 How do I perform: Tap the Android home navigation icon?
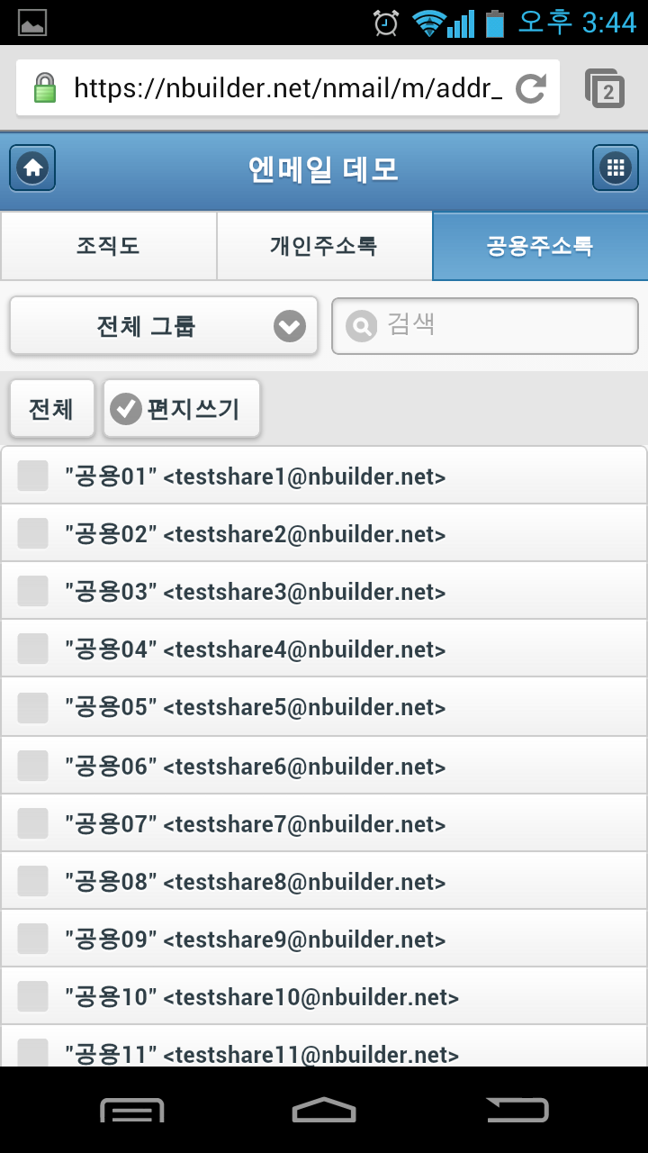(x=324, y=1110)
